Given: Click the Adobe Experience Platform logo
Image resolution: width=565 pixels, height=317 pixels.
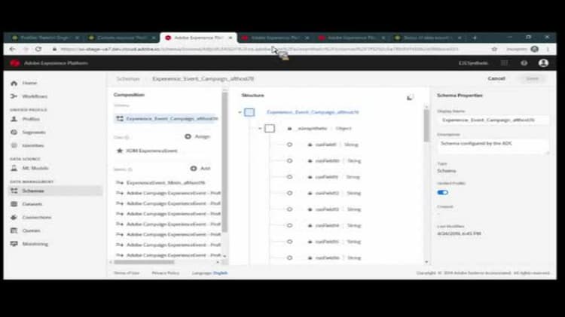Looking at the screenshot, I should point(15,63).
